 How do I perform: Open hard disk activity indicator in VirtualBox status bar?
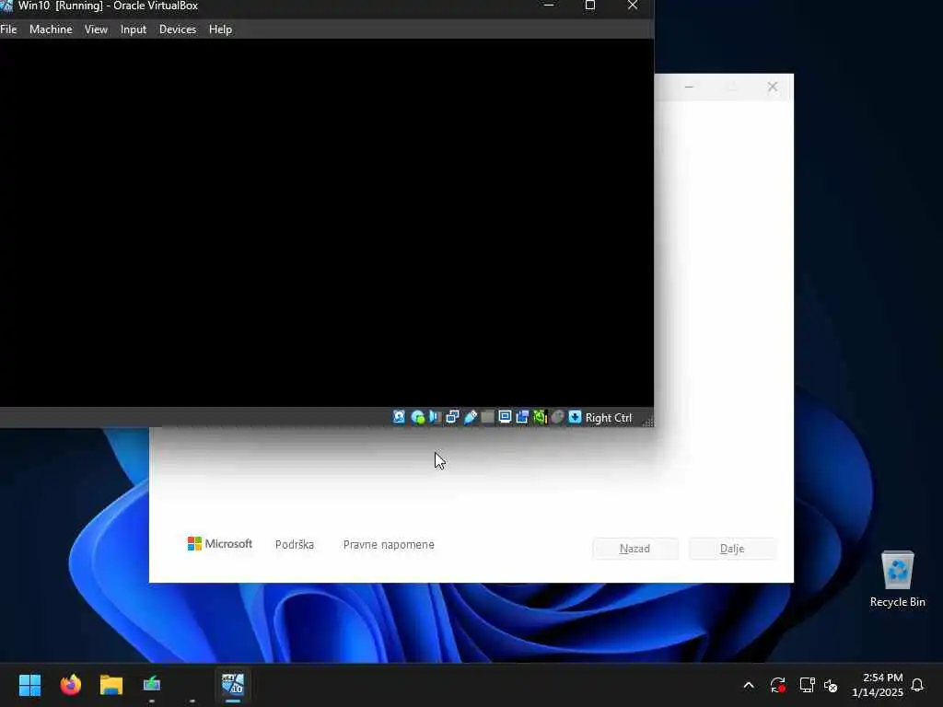pos(400,417)
